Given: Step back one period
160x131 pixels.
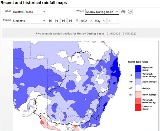Looking at the screenshot, I should point(57,21).
